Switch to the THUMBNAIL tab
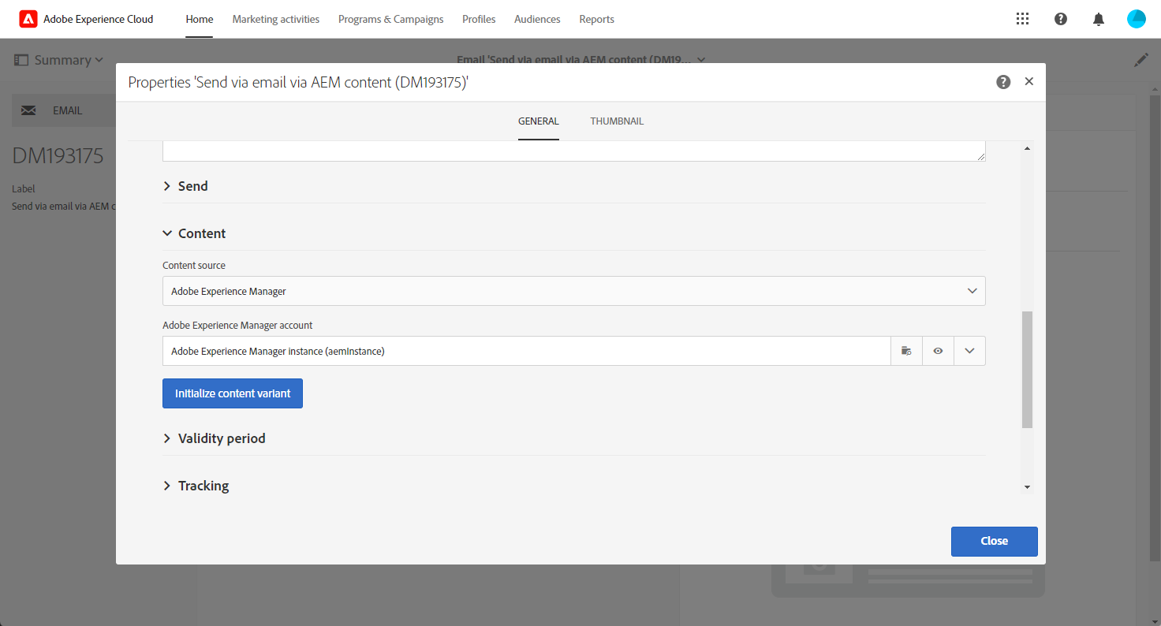Screen dimensions: 1161x626 [617, 121]
